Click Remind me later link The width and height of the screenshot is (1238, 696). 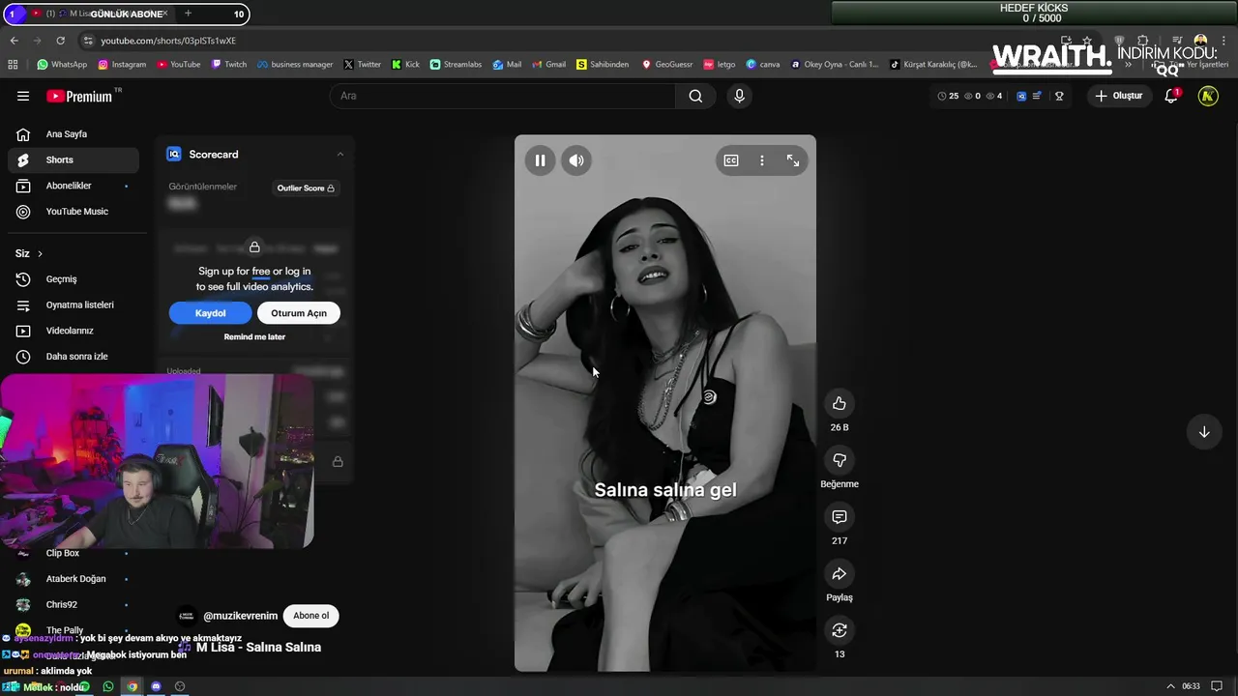(254, 337)
